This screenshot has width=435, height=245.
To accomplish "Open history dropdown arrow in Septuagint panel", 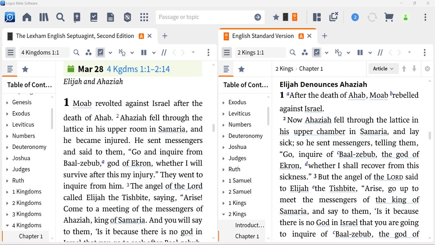I will pyautogui.click(x=193, y=52).
